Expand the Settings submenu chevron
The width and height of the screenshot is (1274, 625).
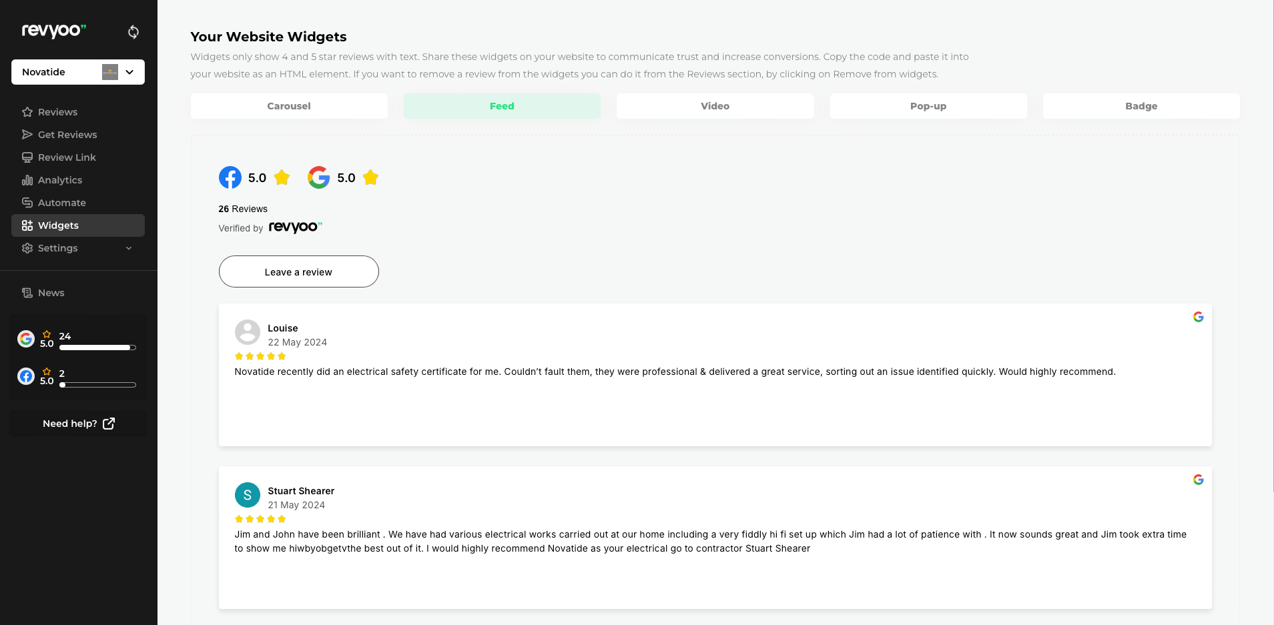129,248
